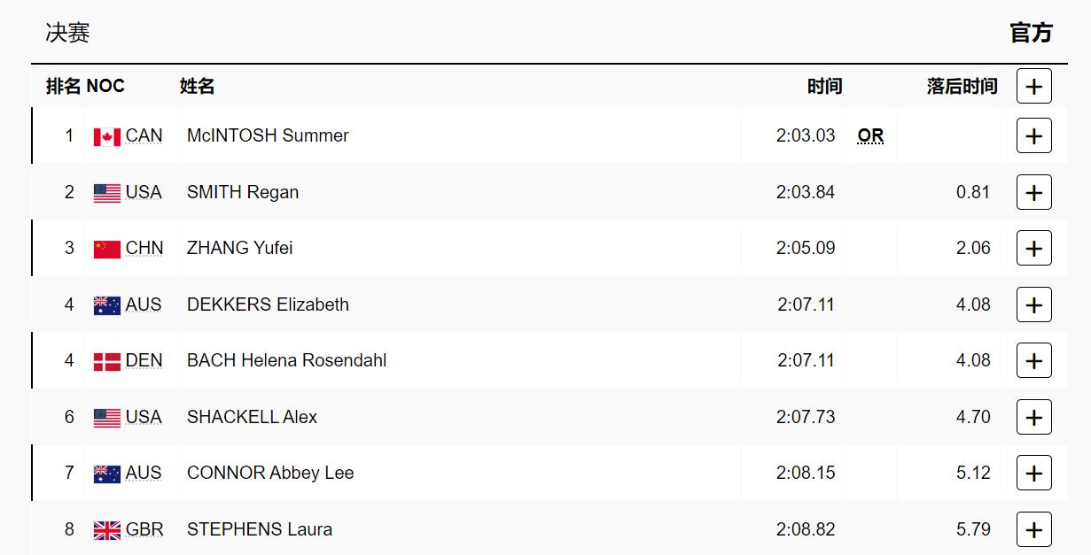Expand STEPHENS Laura row details
The width and height of the screenshot is (1091, 555).
tap(1033, 529)
